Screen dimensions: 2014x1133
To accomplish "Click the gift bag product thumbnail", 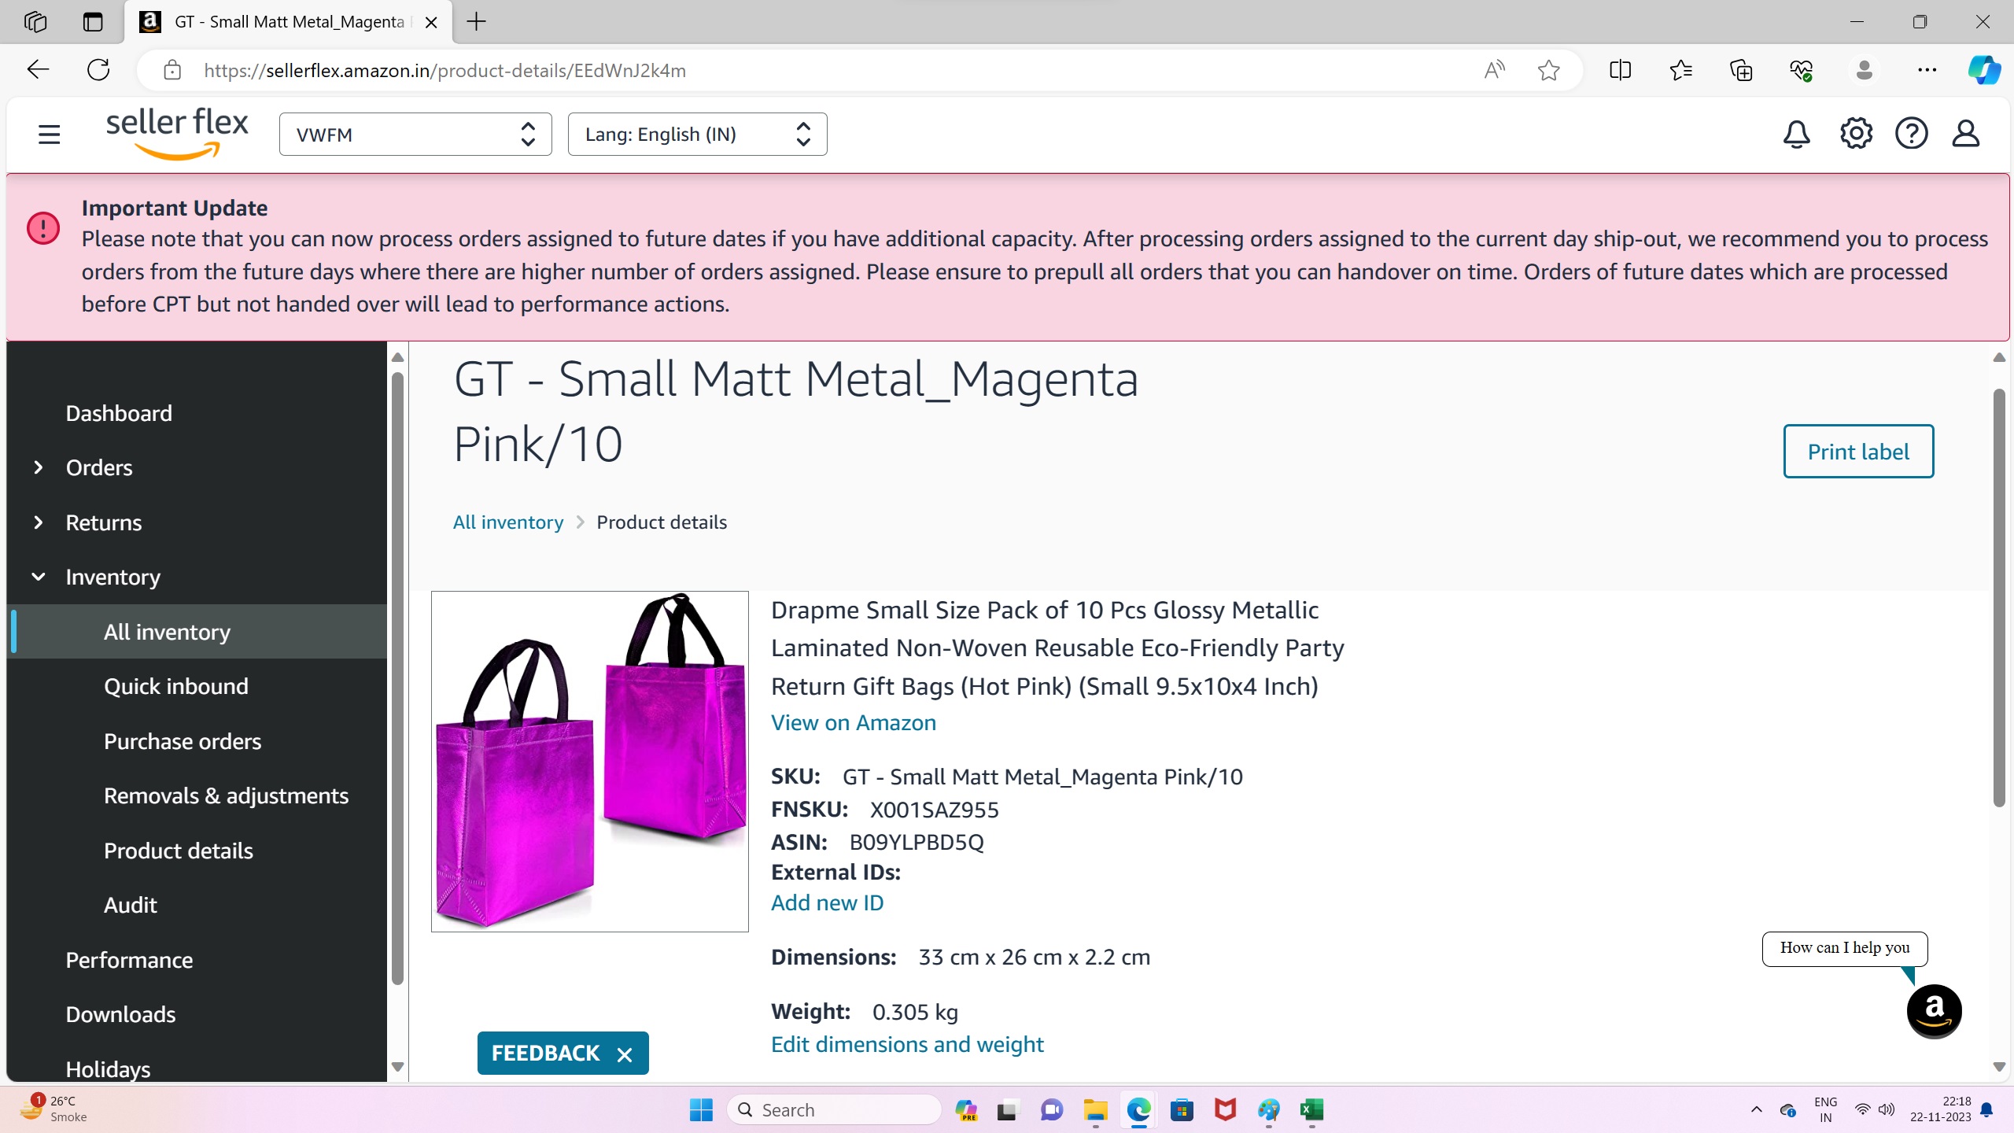I will tap(590, 761).
